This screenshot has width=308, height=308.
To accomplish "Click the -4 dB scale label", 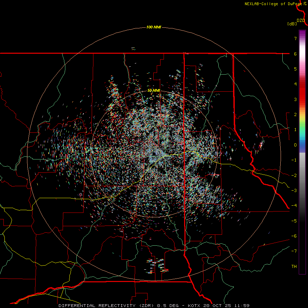I will (294, 206).
